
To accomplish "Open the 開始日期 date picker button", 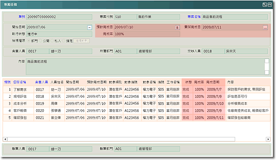I will (89, 27).
